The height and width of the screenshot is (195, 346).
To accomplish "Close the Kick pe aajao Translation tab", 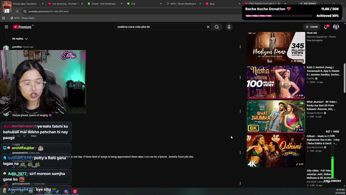I will click(43, 4).
